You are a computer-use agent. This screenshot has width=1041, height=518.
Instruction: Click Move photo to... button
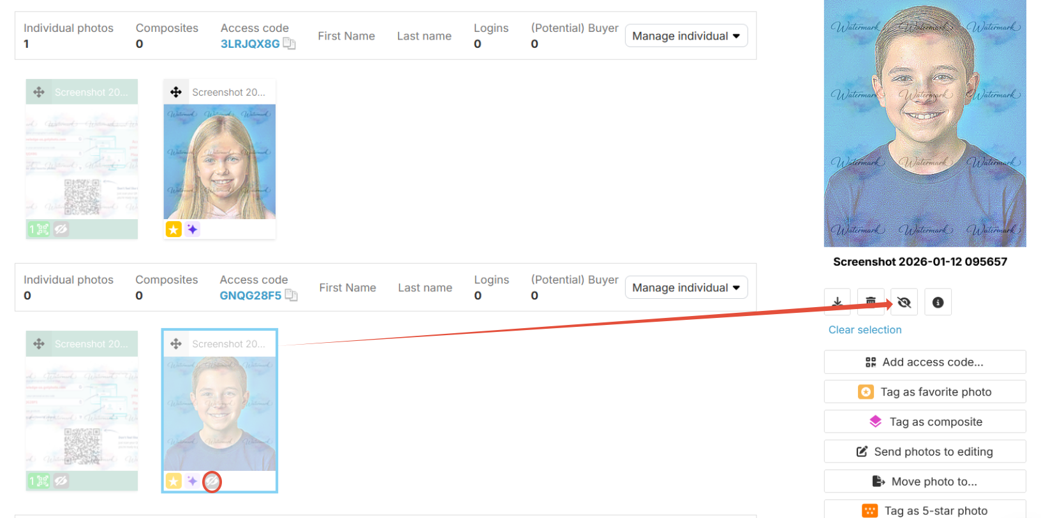coord(925,482)
